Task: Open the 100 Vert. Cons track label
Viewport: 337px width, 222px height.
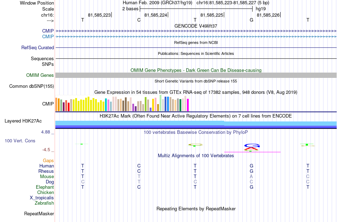Action: click(x=20, y=141)
